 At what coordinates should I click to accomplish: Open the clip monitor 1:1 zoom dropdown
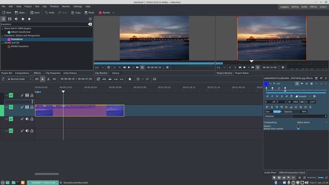99,67
